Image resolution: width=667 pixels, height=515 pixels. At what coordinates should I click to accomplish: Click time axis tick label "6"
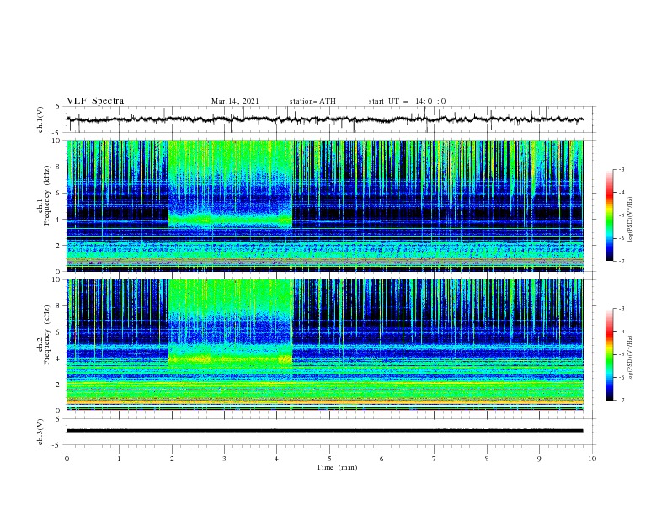click(x=382, y=459)
